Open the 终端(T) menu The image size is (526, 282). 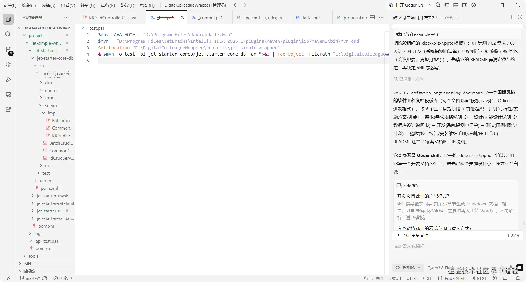pyautogui.click(x=127, y=5)
